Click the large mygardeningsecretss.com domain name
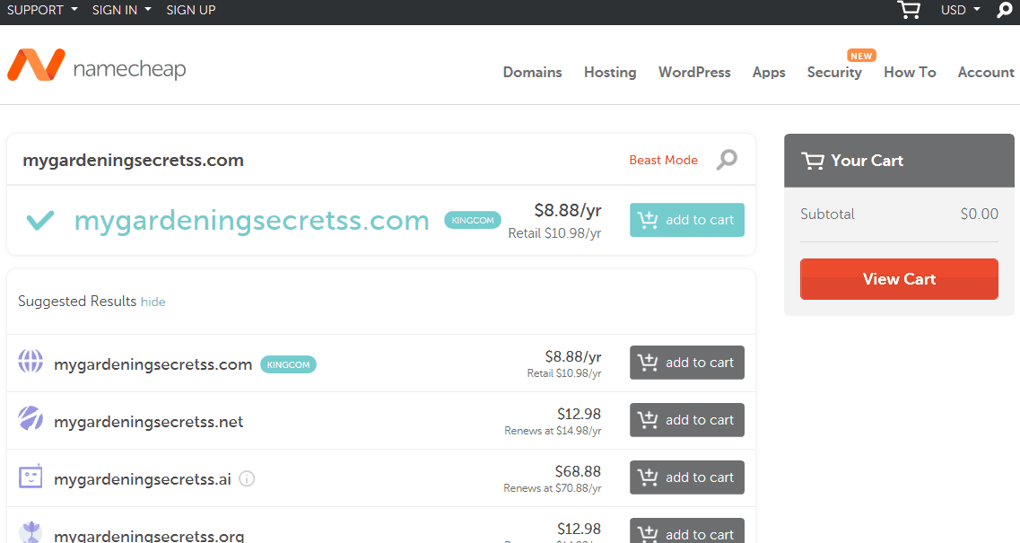The width and height of the screenshot is (1020, 543). (x=252, y=222)
